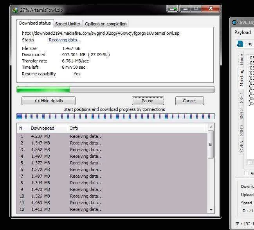
Task: Click the file size value 1.467 GB
Action: pyautogui.click(x=72, y=48)
